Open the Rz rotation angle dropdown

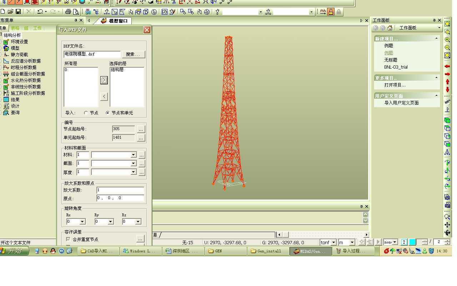(x=138, y=222)
